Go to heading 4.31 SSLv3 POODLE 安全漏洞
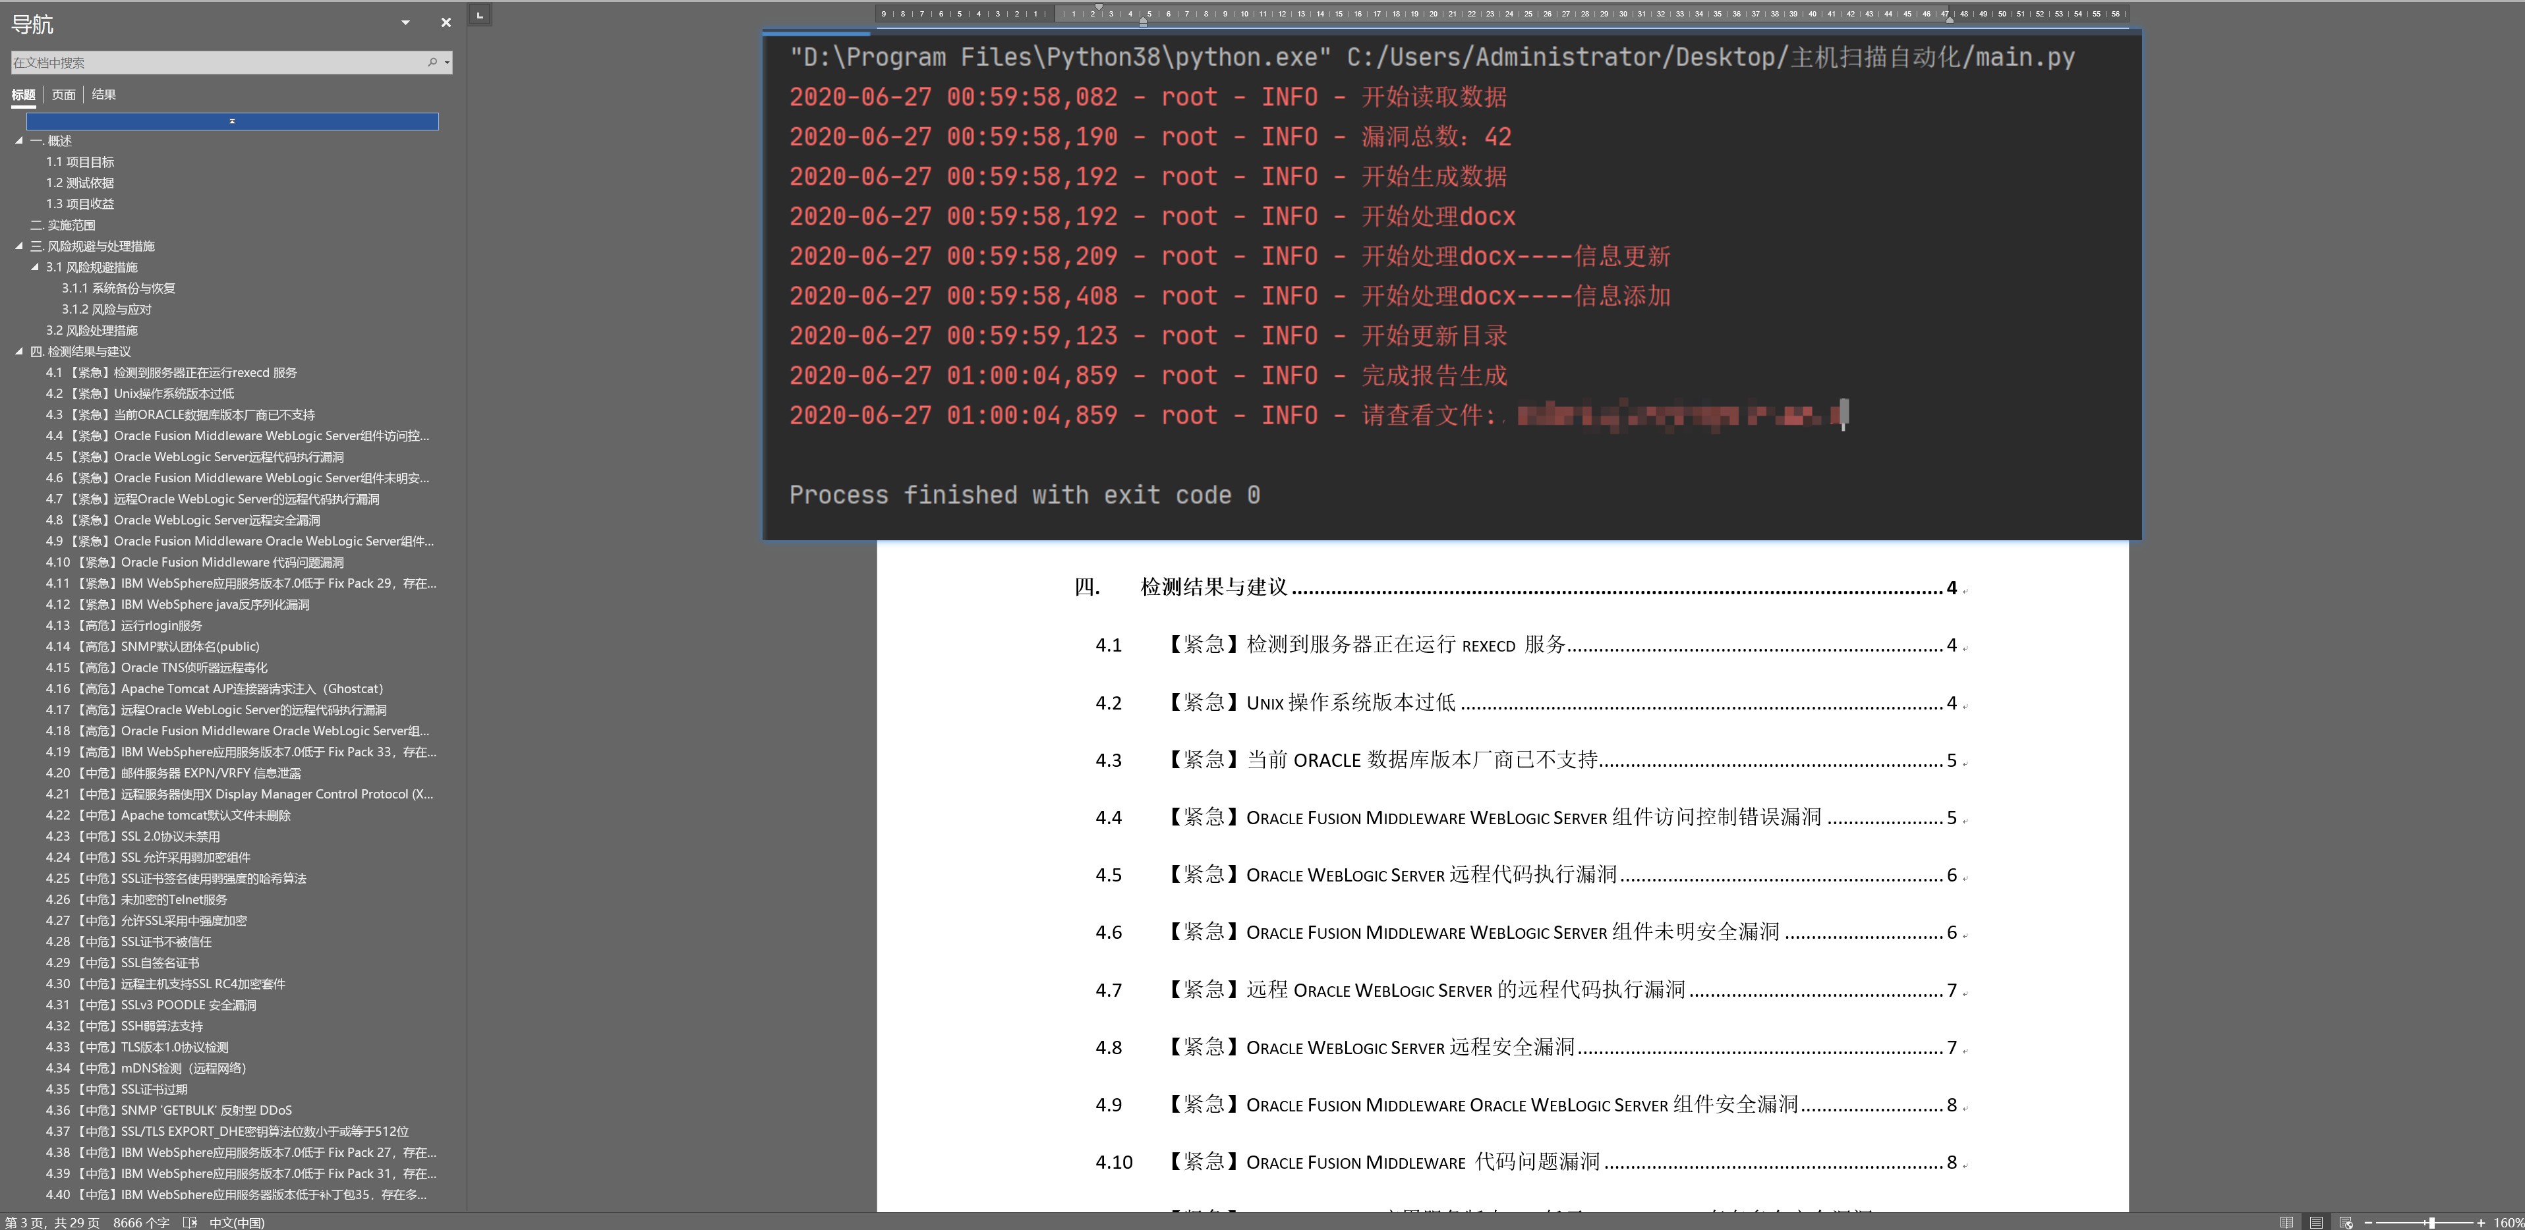 [x=151, y=1005]
